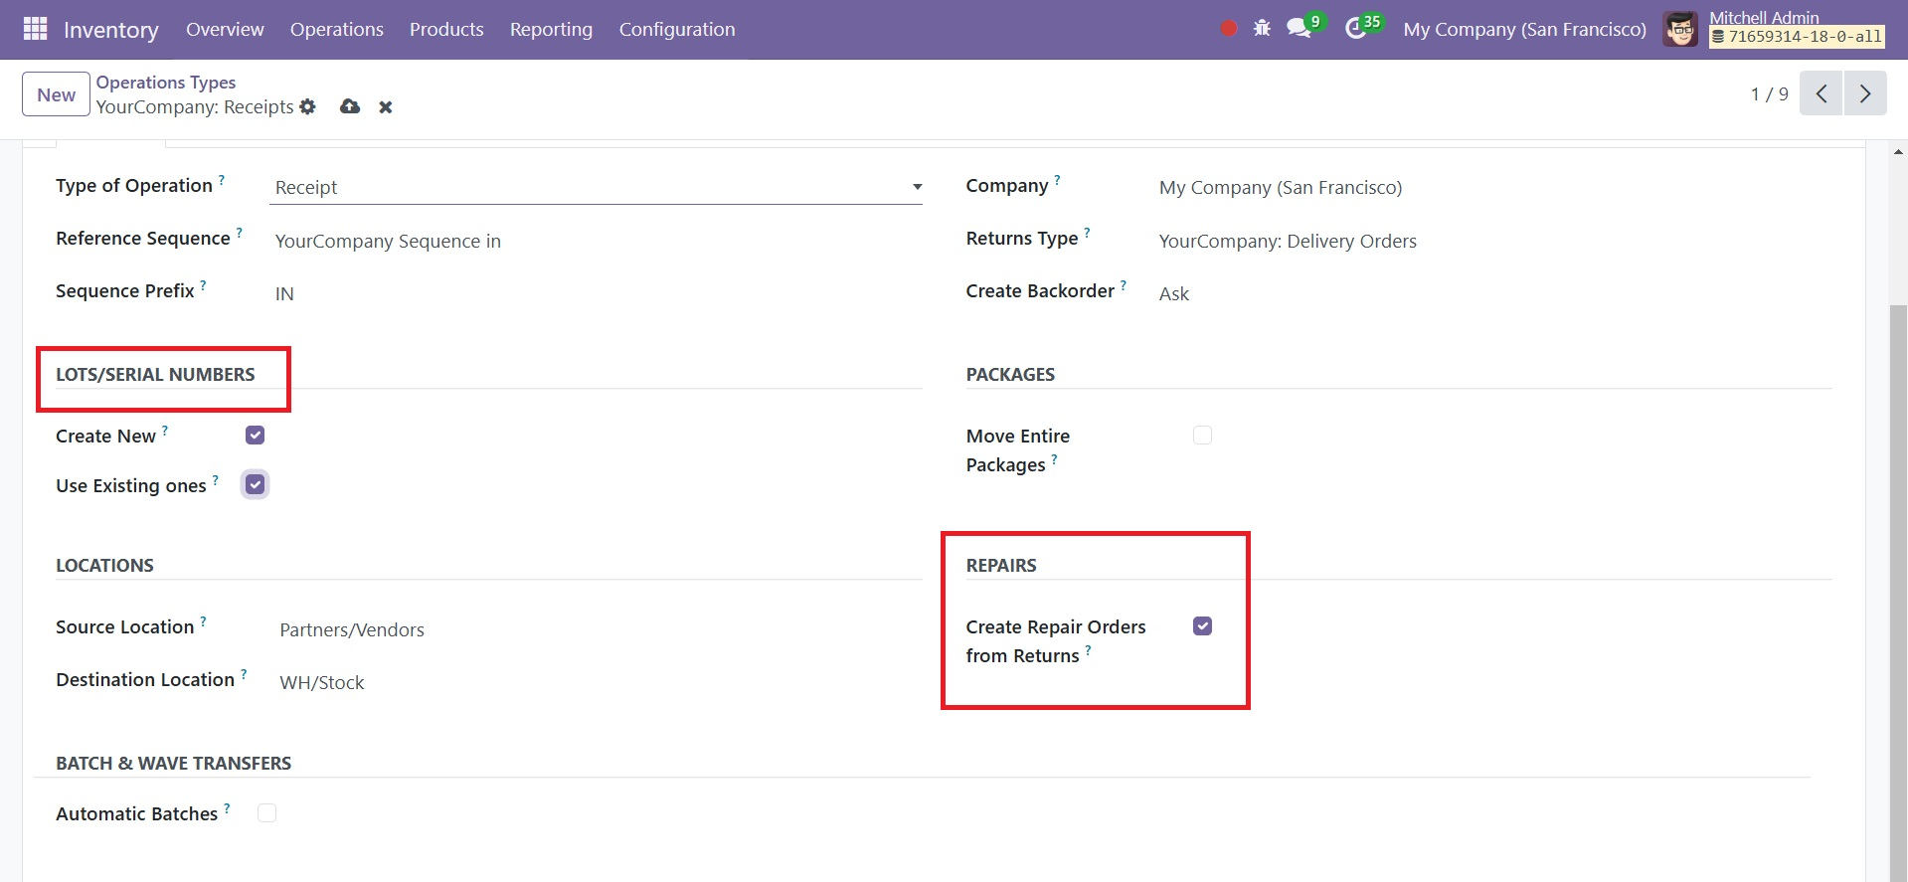Open the debug bug icon menu
1908x882 pixels.
coord(1262,29)
